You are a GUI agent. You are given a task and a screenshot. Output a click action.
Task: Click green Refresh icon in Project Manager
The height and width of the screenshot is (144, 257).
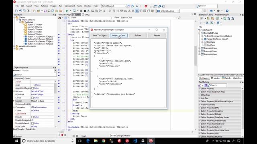(x=225, y=19)
